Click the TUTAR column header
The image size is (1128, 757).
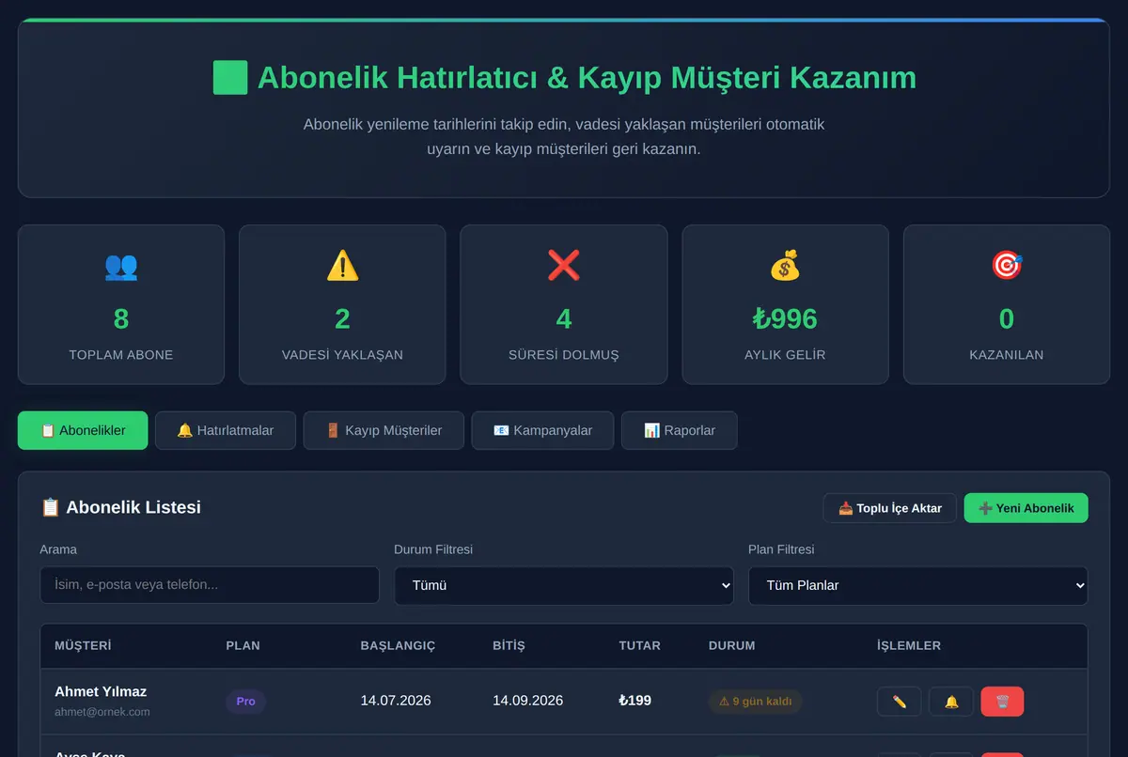(639, 646)
